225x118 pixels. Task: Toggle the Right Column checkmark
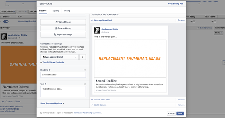coord(92,105)
